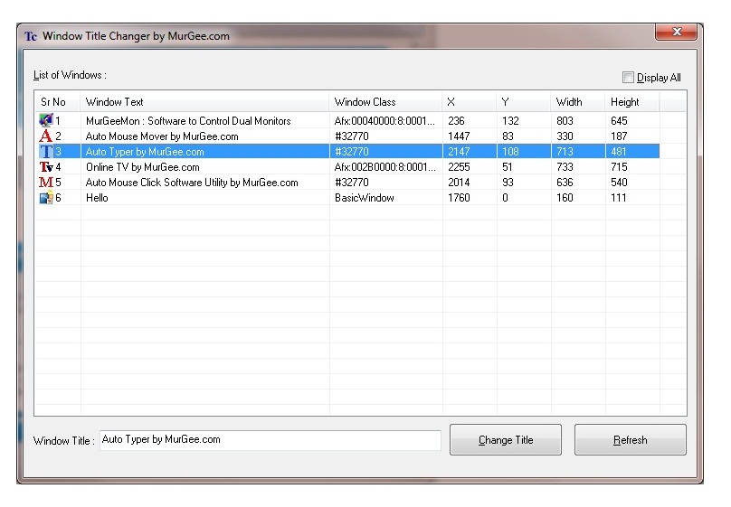
Task: Click the X value 2147 in selected row
Action: pyautogui.click(x=459, y=152)
